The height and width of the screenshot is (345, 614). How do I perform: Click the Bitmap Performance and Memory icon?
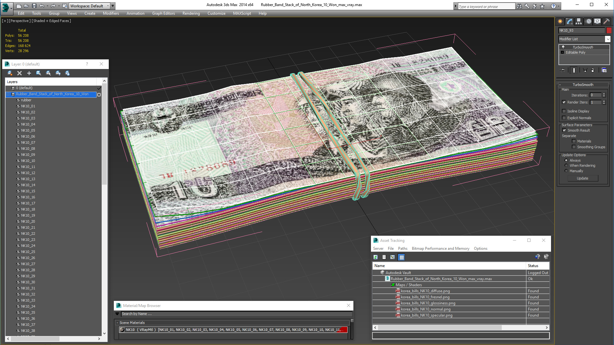pyautogui.click(x=440, y=248)
